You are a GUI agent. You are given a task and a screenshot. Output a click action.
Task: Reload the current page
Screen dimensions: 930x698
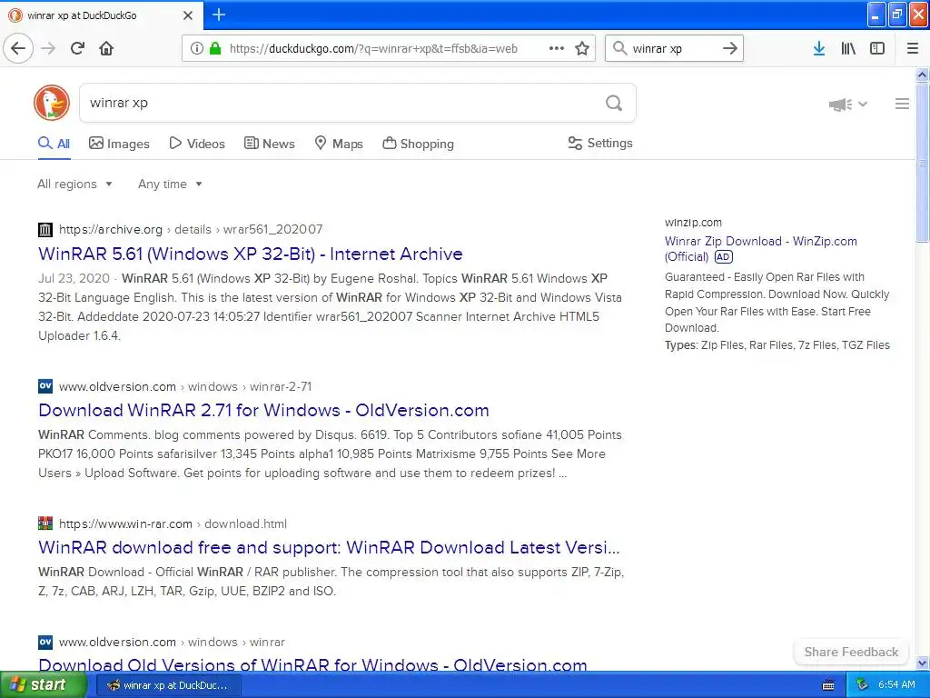(x=78, y=48)
